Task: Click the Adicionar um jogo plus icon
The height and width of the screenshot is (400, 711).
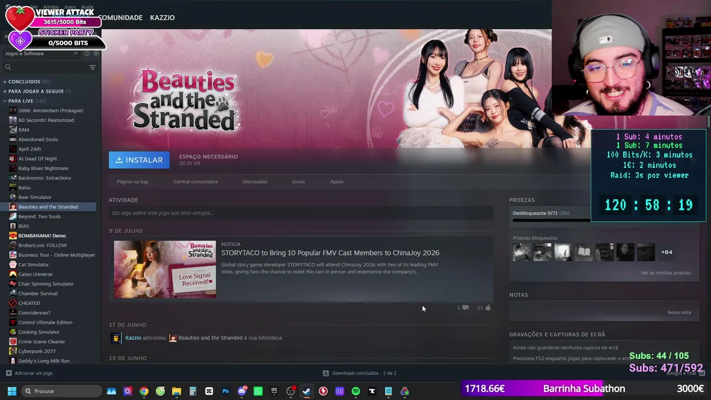Action: click(x=8, y=373)
